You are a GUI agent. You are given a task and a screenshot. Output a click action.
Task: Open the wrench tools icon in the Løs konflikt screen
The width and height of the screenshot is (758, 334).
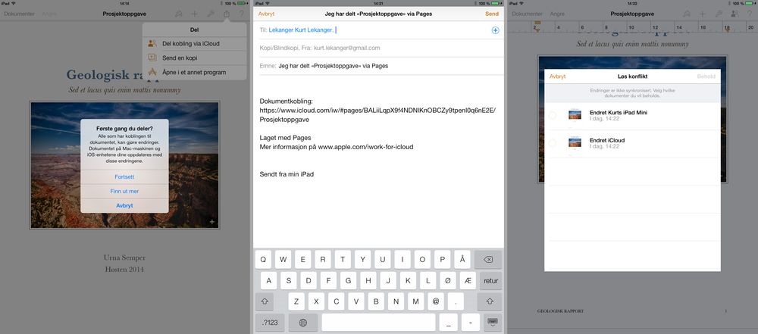pyautogui.click(x=719, y=14)
